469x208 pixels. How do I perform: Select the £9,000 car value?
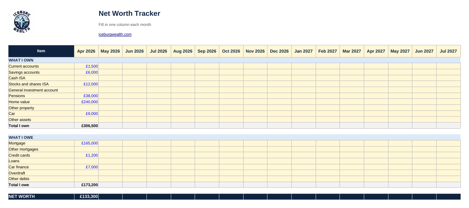86,113
